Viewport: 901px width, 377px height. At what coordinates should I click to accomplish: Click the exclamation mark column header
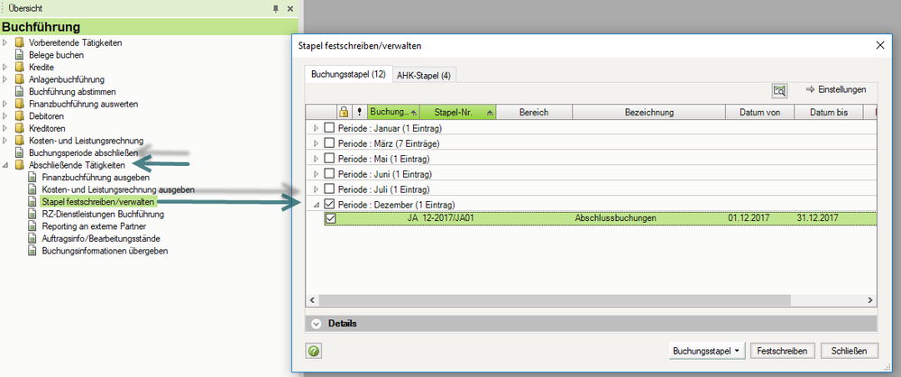tap(359, 113)
